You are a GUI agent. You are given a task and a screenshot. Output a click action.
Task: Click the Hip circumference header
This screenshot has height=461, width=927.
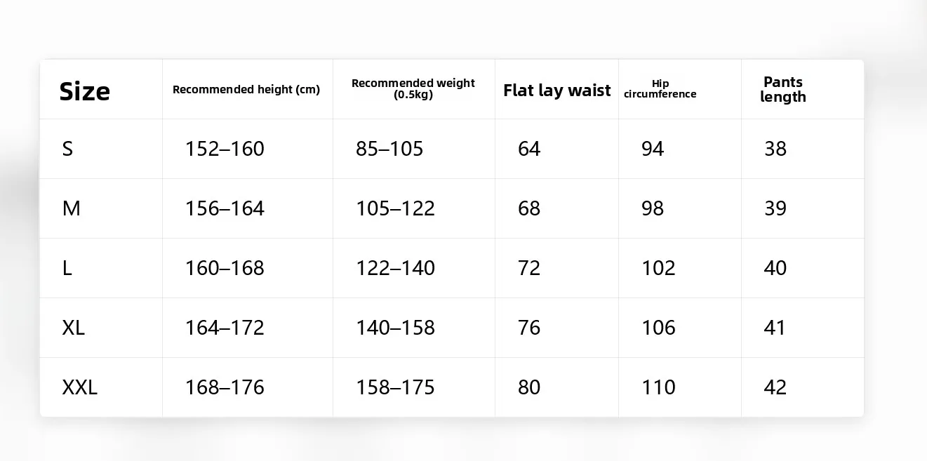660,89
